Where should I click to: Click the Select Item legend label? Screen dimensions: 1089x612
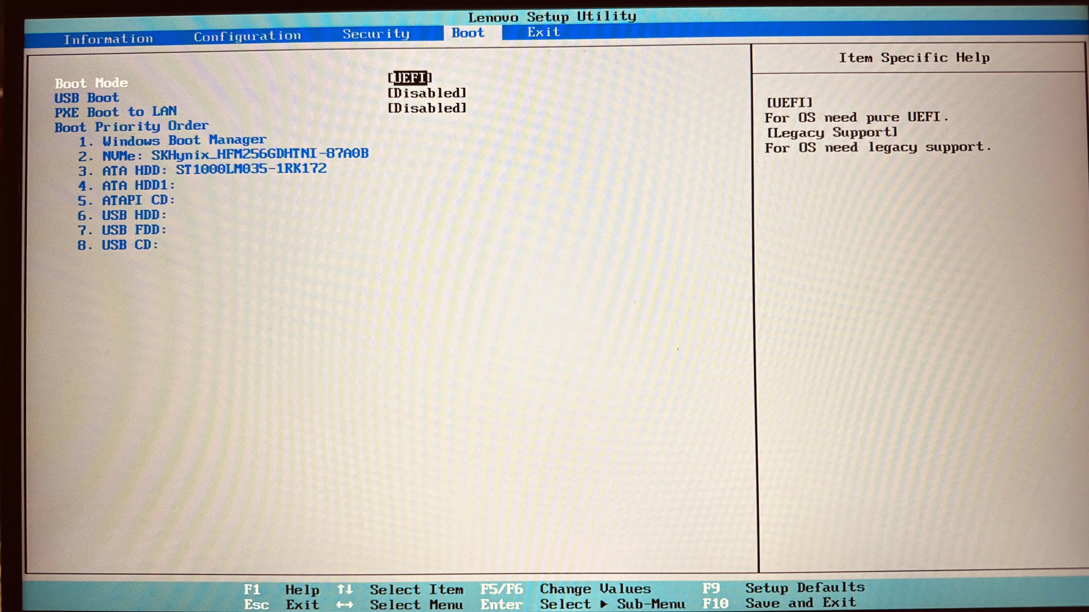[x=416, y=589]
